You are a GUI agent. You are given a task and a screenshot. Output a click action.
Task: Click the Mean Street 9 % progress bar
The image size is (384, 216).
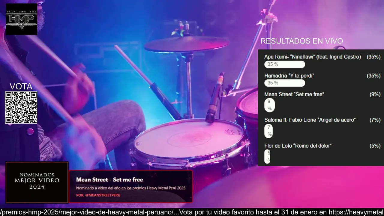(x=269, y=105)
